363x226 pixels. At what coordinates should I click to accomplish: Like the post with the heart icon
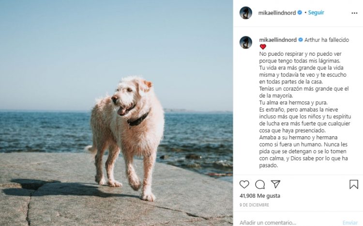click(x=244, y=184)
